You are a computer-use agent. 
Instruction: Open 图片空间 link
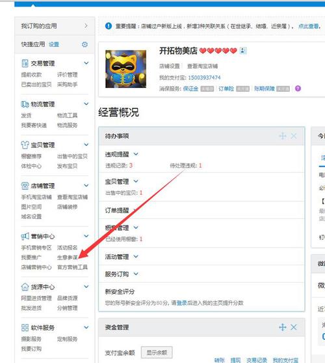click(x=31, y=207)
